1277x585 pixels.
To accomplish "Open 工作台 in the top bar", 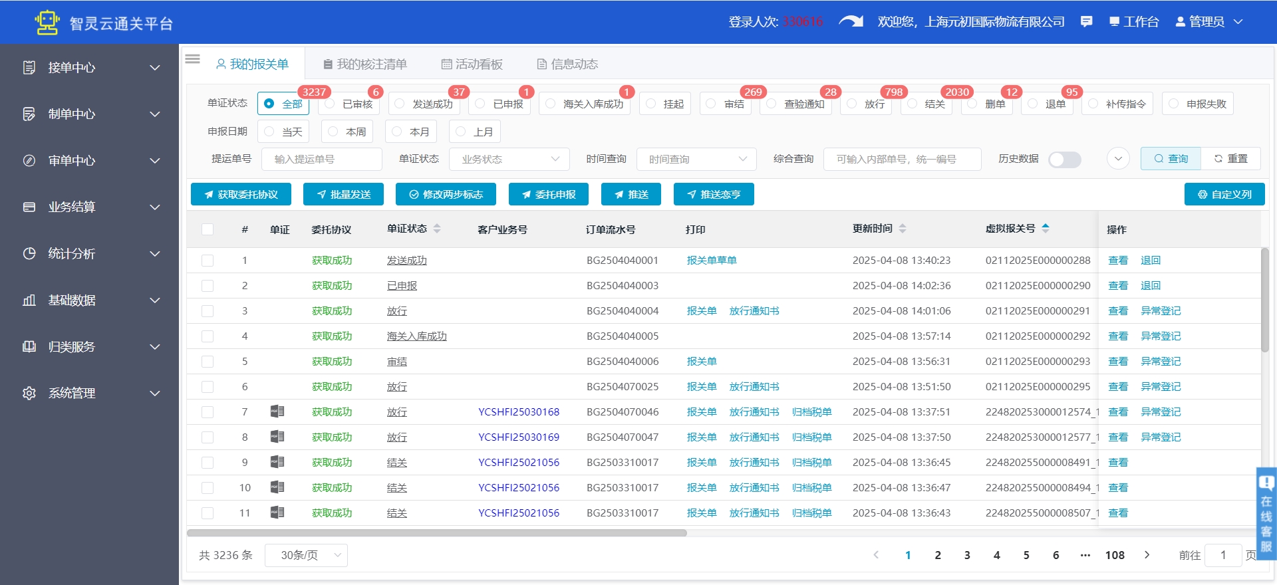I will [1134, 22].
